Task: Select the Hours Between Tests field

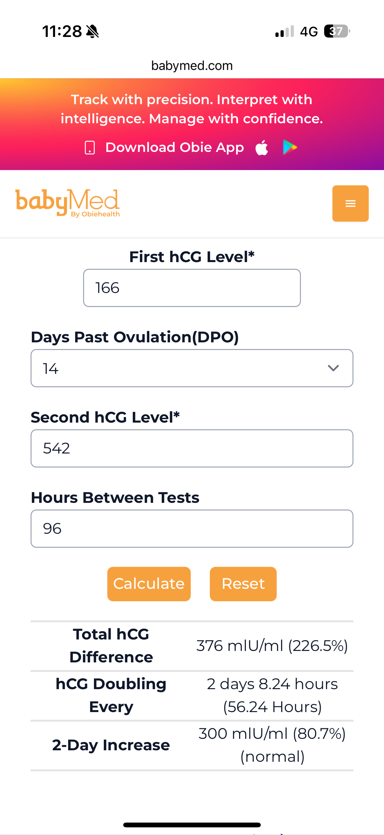Action: (x=192, y=529)
